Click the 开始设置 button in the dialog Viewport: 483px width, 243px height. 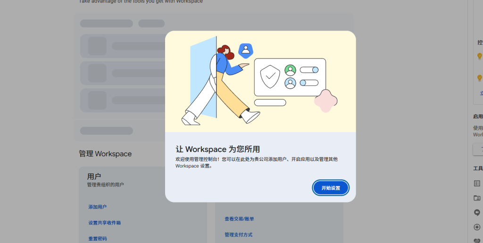tap(331, 188)
